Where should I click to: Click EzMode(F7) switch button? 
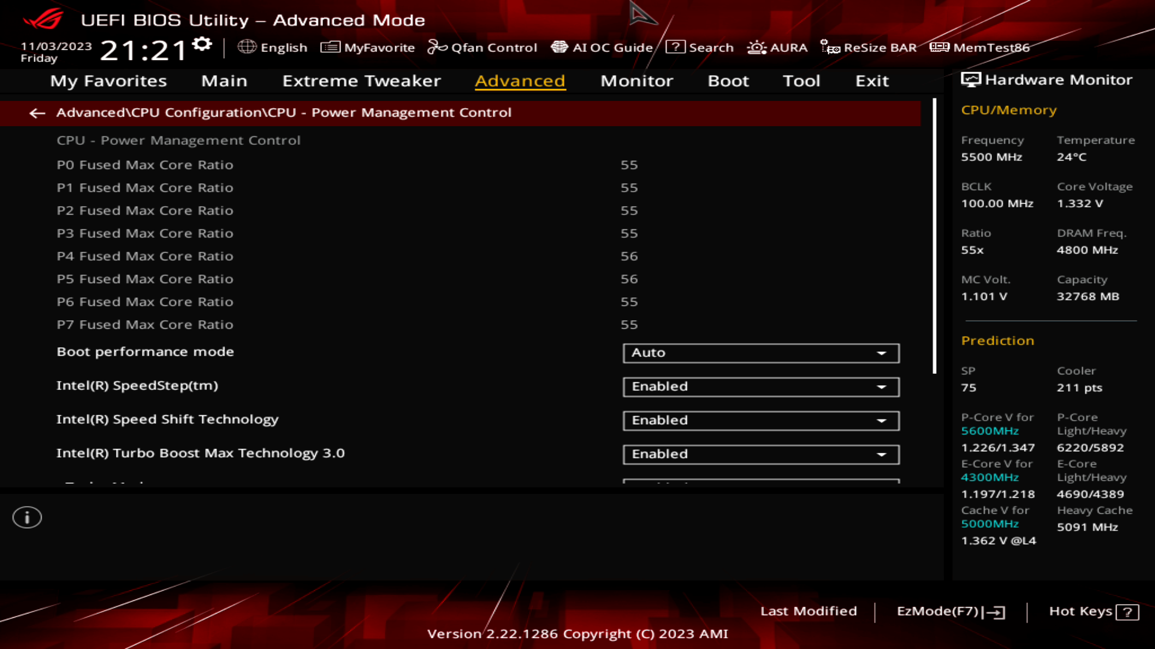coord(948,610)
